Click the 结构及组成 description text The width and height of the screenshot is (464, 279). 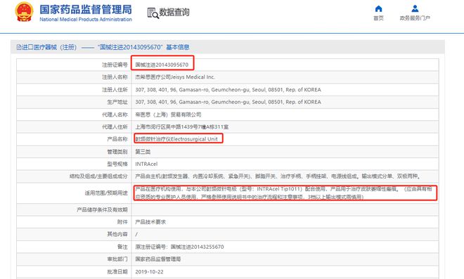click(x=278, y=176)
